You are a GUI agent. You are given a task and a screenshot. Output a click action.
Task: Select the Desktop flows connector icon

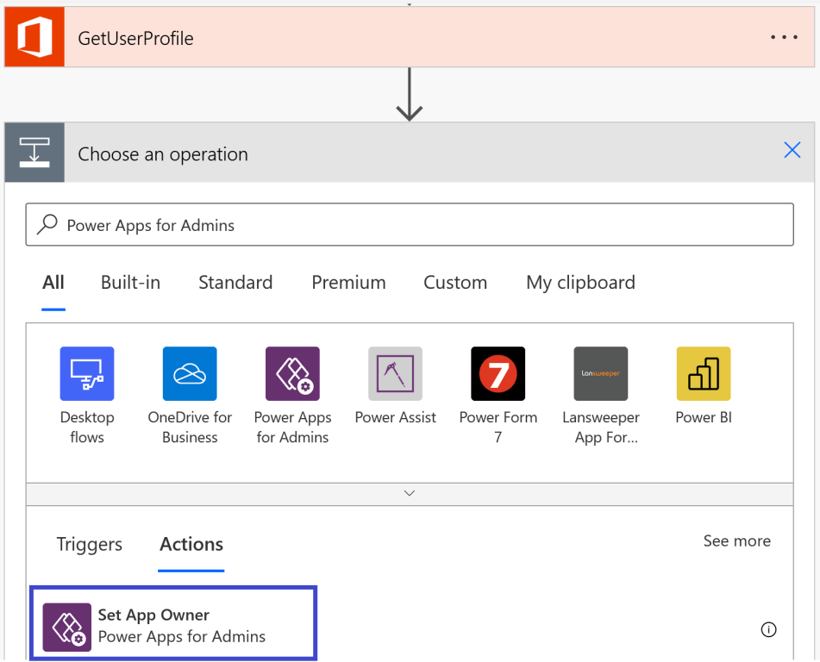click(x=87, y=373)
